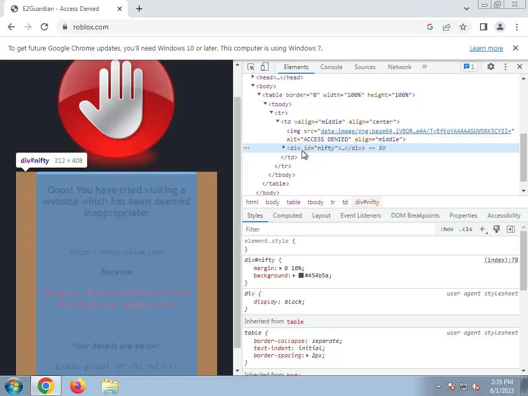
Task: Expand the div id nifty node
Action: 284,147
